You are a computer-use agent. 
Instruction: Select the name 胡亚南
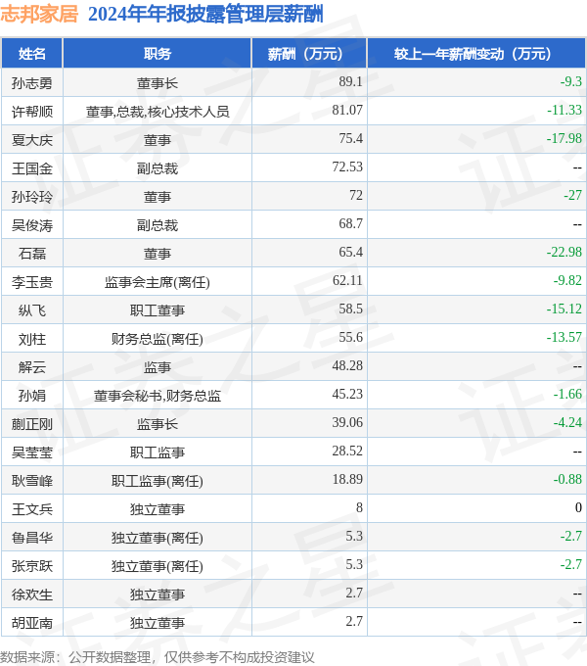pos(32,624)
